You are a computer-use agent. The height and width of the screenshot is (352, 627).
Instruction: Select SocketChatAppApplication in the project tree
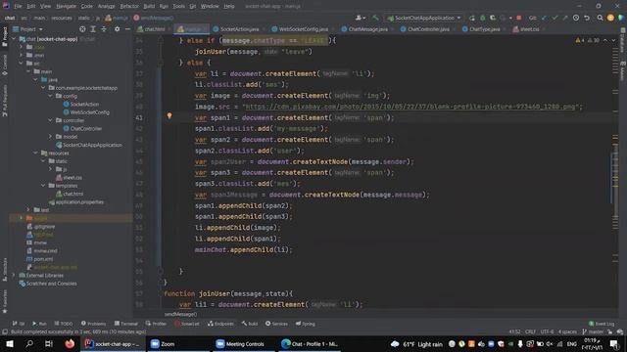click(x=92, y=145)
